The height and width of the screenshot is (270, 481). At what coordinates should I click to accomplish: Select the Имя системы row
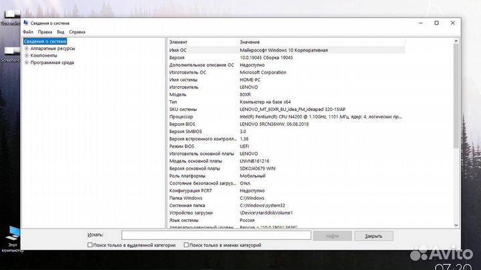(286, 80)
